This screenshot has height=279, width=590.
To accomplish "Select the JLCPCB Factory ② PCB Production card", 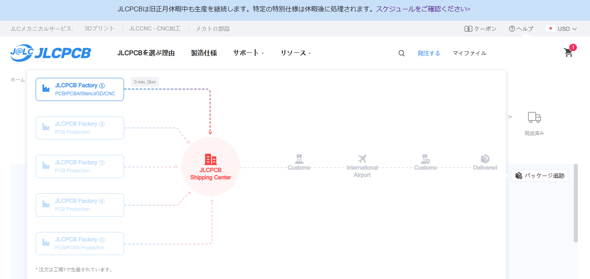I will click(80, 128).
